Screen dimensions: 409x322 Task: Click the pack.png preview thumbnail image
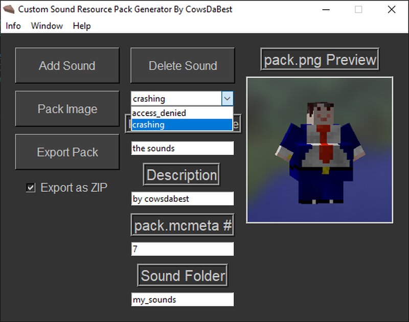320,150
